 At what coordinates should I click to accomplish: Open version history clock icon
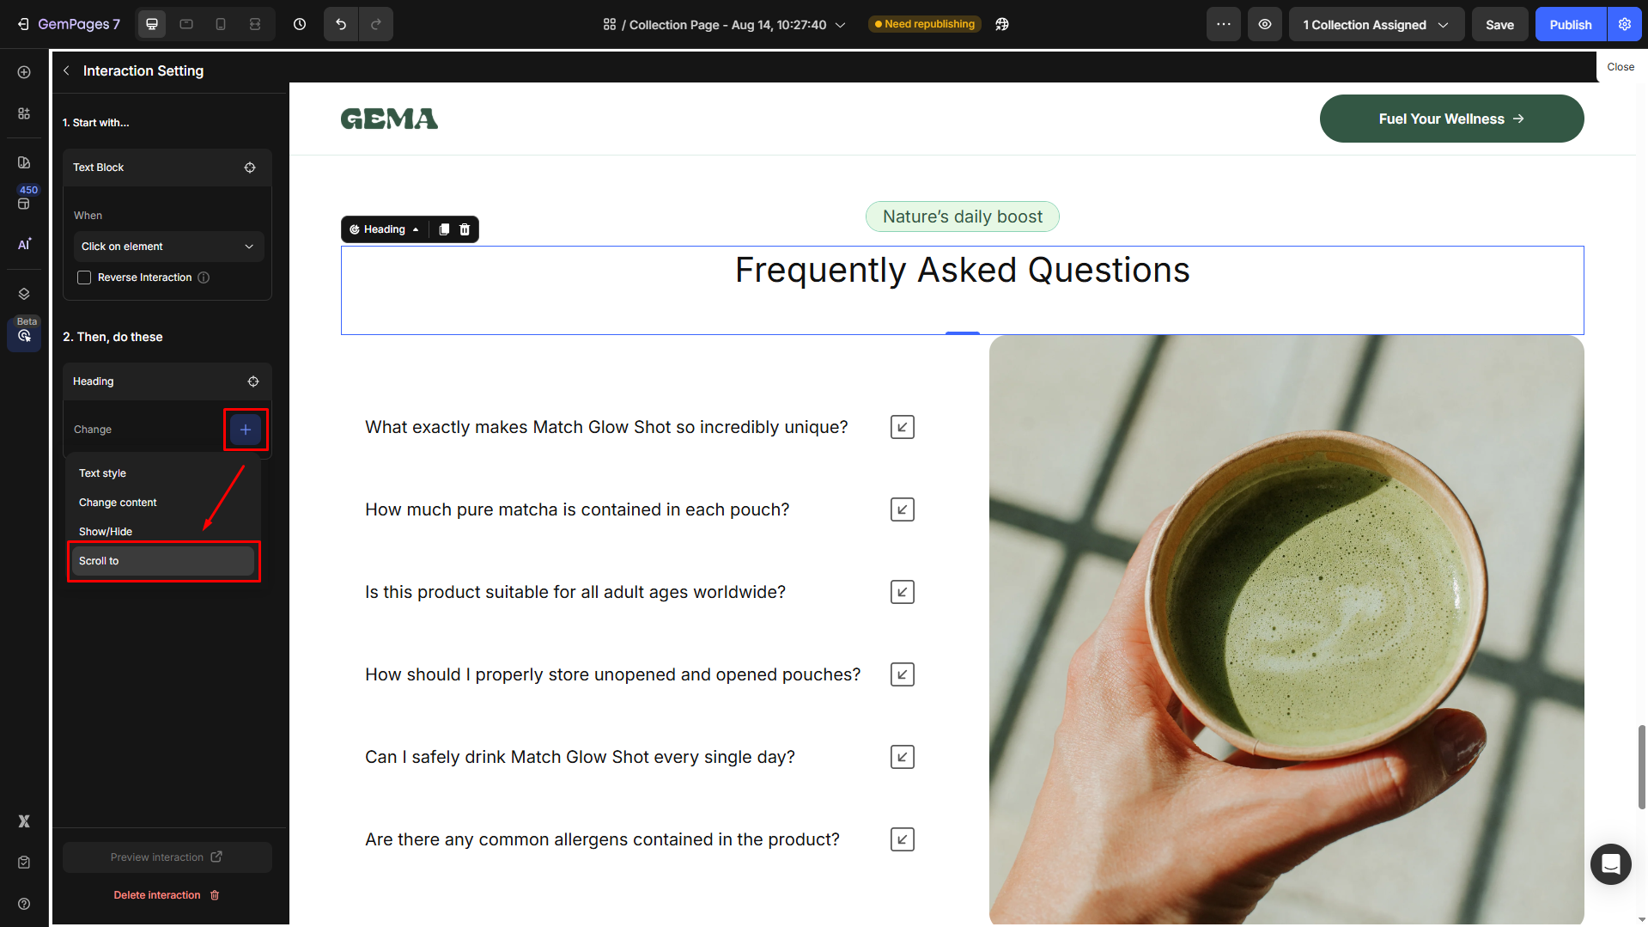[300, 24]
